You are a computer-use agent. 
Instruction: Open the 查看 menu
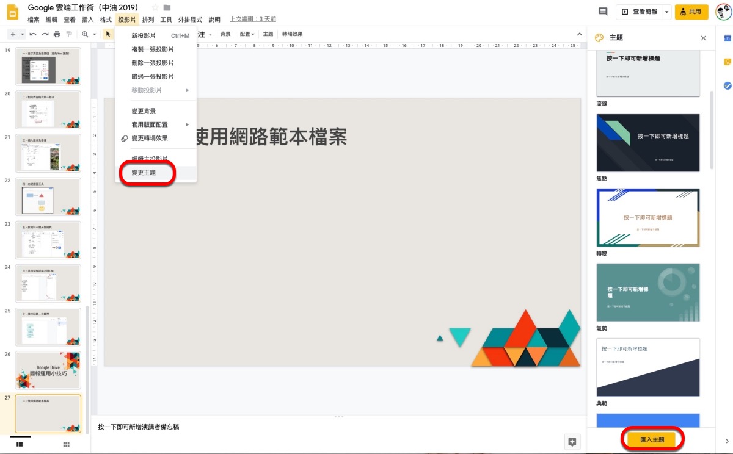[70, 20]
